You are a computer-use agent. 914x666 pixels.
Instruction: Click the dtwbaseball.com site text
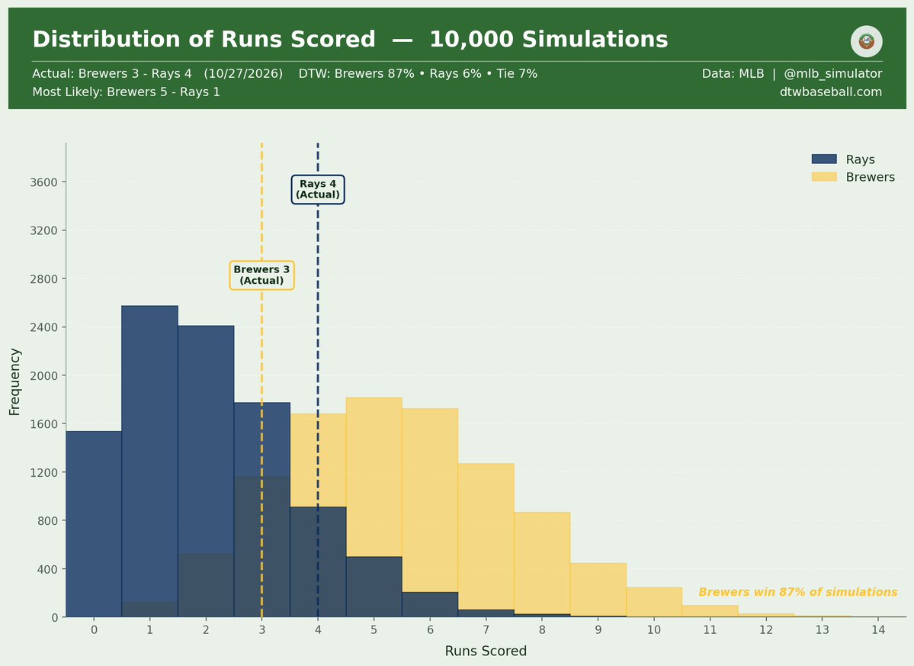pyautogui.click(x=831, y=92)
